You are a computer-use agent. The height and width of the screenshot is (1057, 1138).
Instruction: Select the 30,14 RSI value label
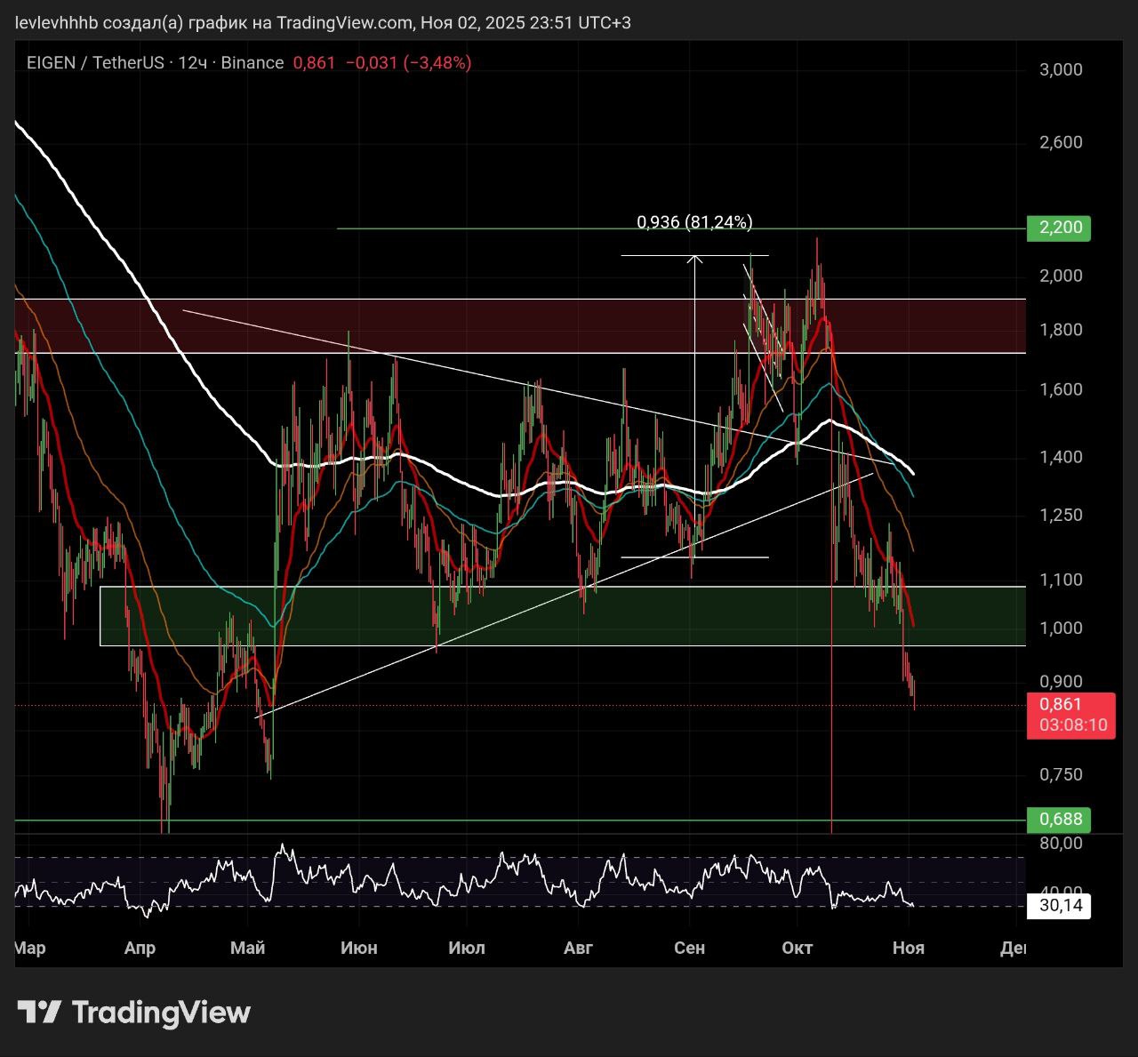pos(1060,906)
